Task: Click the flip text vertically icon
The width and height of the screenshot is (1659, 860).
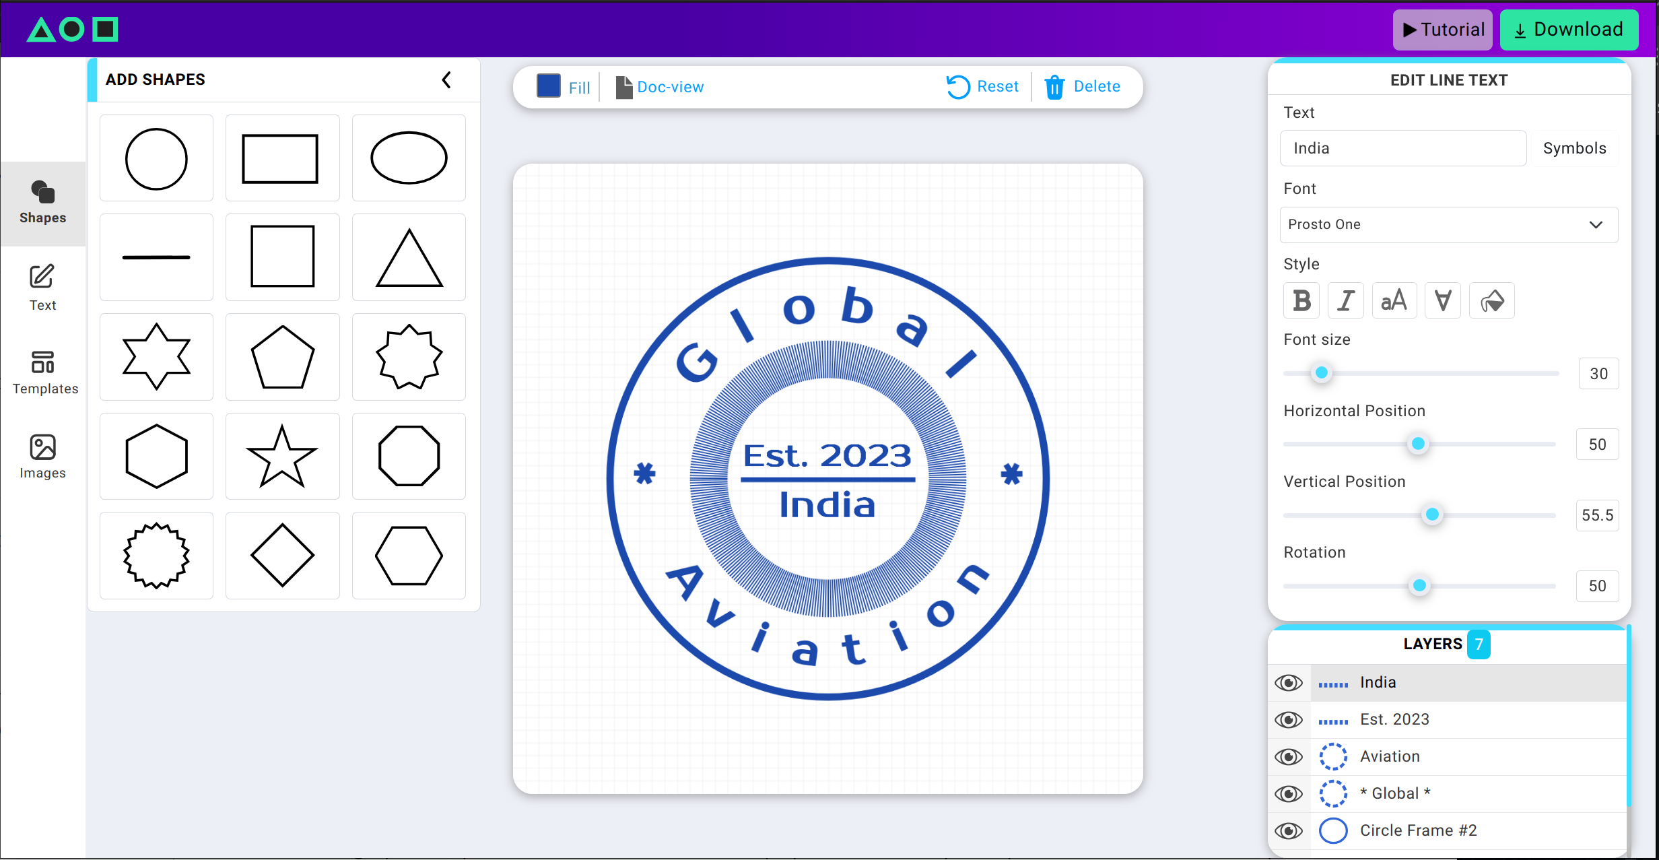Action: (x=1442, y=300)
